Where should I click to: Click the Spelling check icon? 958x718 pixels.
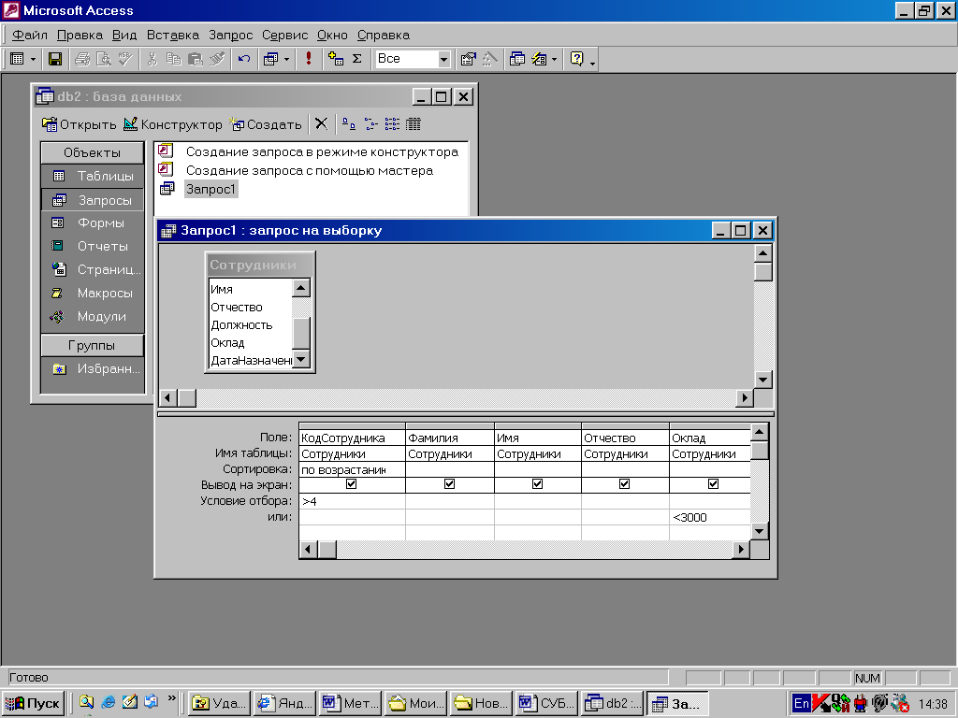click(x=125, y=59)
